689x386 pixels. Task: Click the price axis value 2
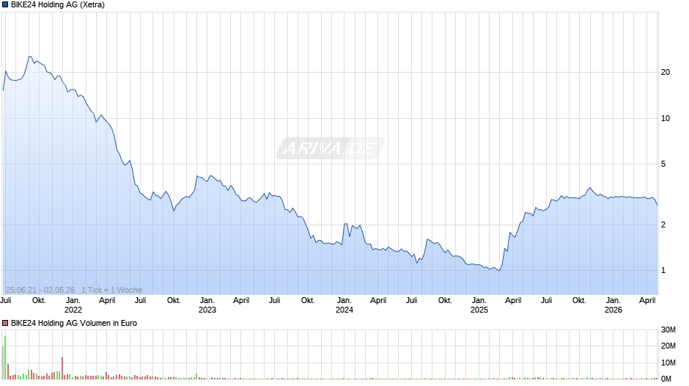663,225
